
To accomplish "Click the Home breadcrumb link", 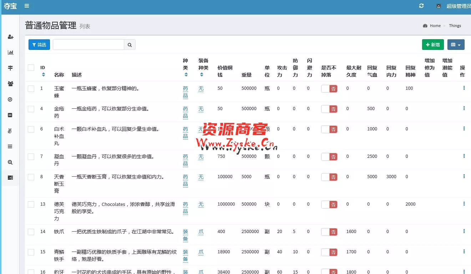I will pos(435,26).
